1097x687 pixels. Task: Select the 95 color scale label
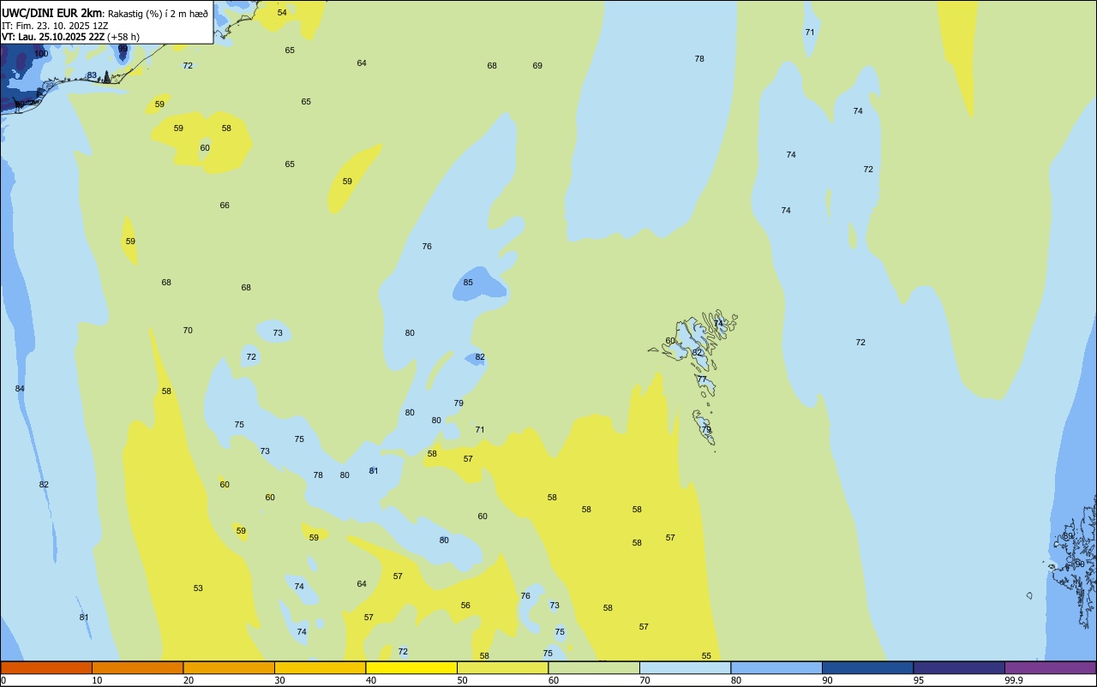tap(919, 680)
